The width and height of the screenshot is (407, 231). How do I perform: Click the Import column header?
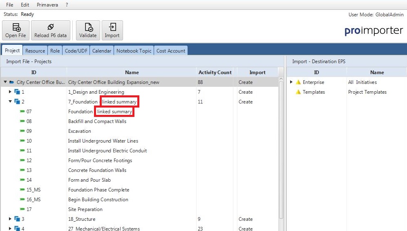tap(257, 73)
